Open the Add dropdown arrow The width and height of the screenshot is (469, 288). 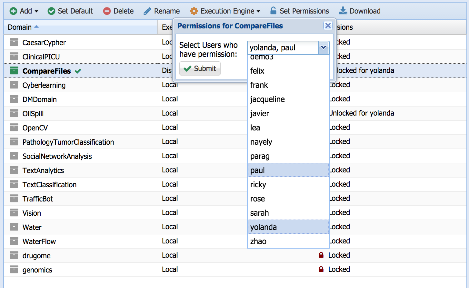tap(36, 11)
